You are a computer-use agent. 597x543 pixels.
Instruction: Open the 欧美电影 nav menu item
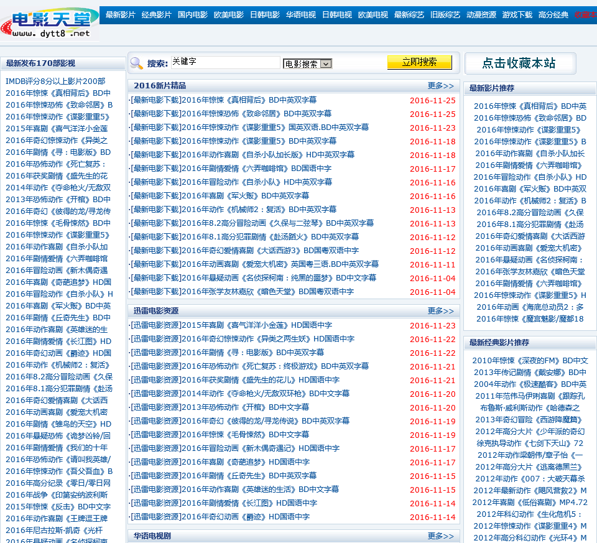point(229,15)
